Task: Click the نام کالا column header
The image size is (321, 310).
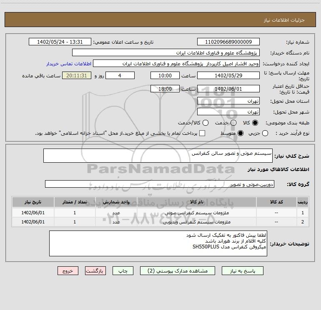Action: (197, 202)
